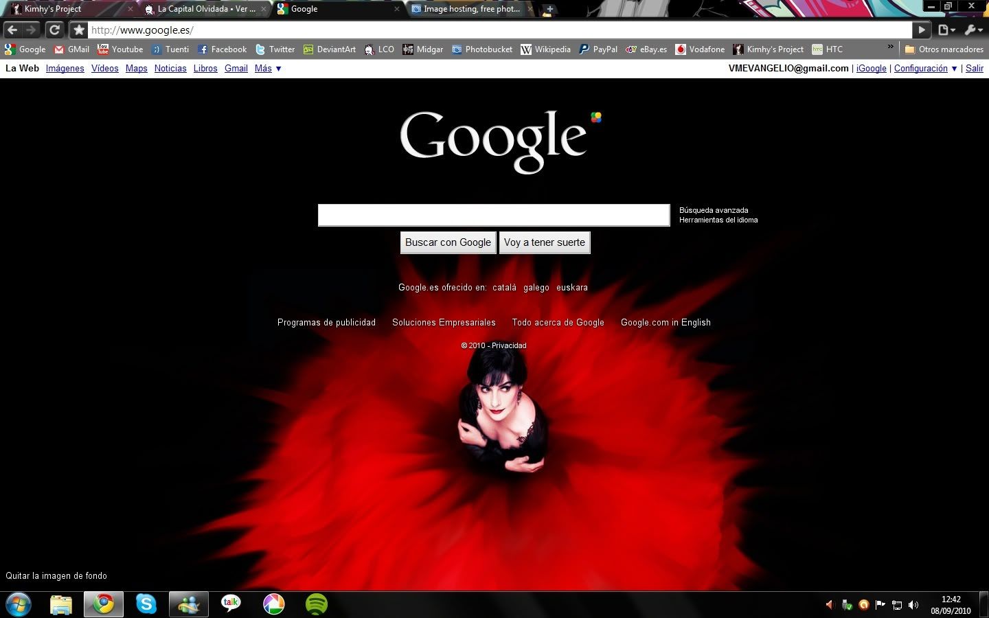Open the Maps link
This screenshot has height=618, width=989.
click(137, 69)
